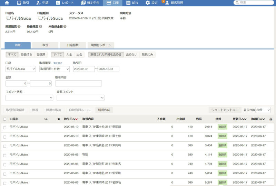This screenshot has height=186, width=276.
Task: Click the 物販 transaction text
Action: click(85, 155)
